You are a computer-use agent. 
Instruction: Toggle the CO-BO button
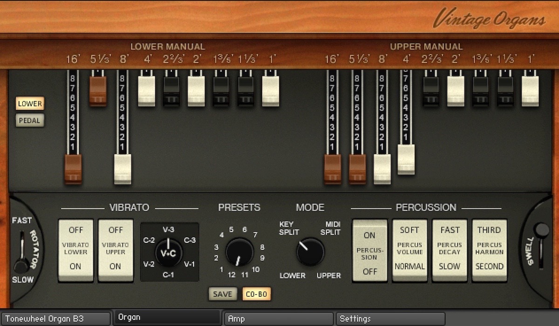point(257,294)
